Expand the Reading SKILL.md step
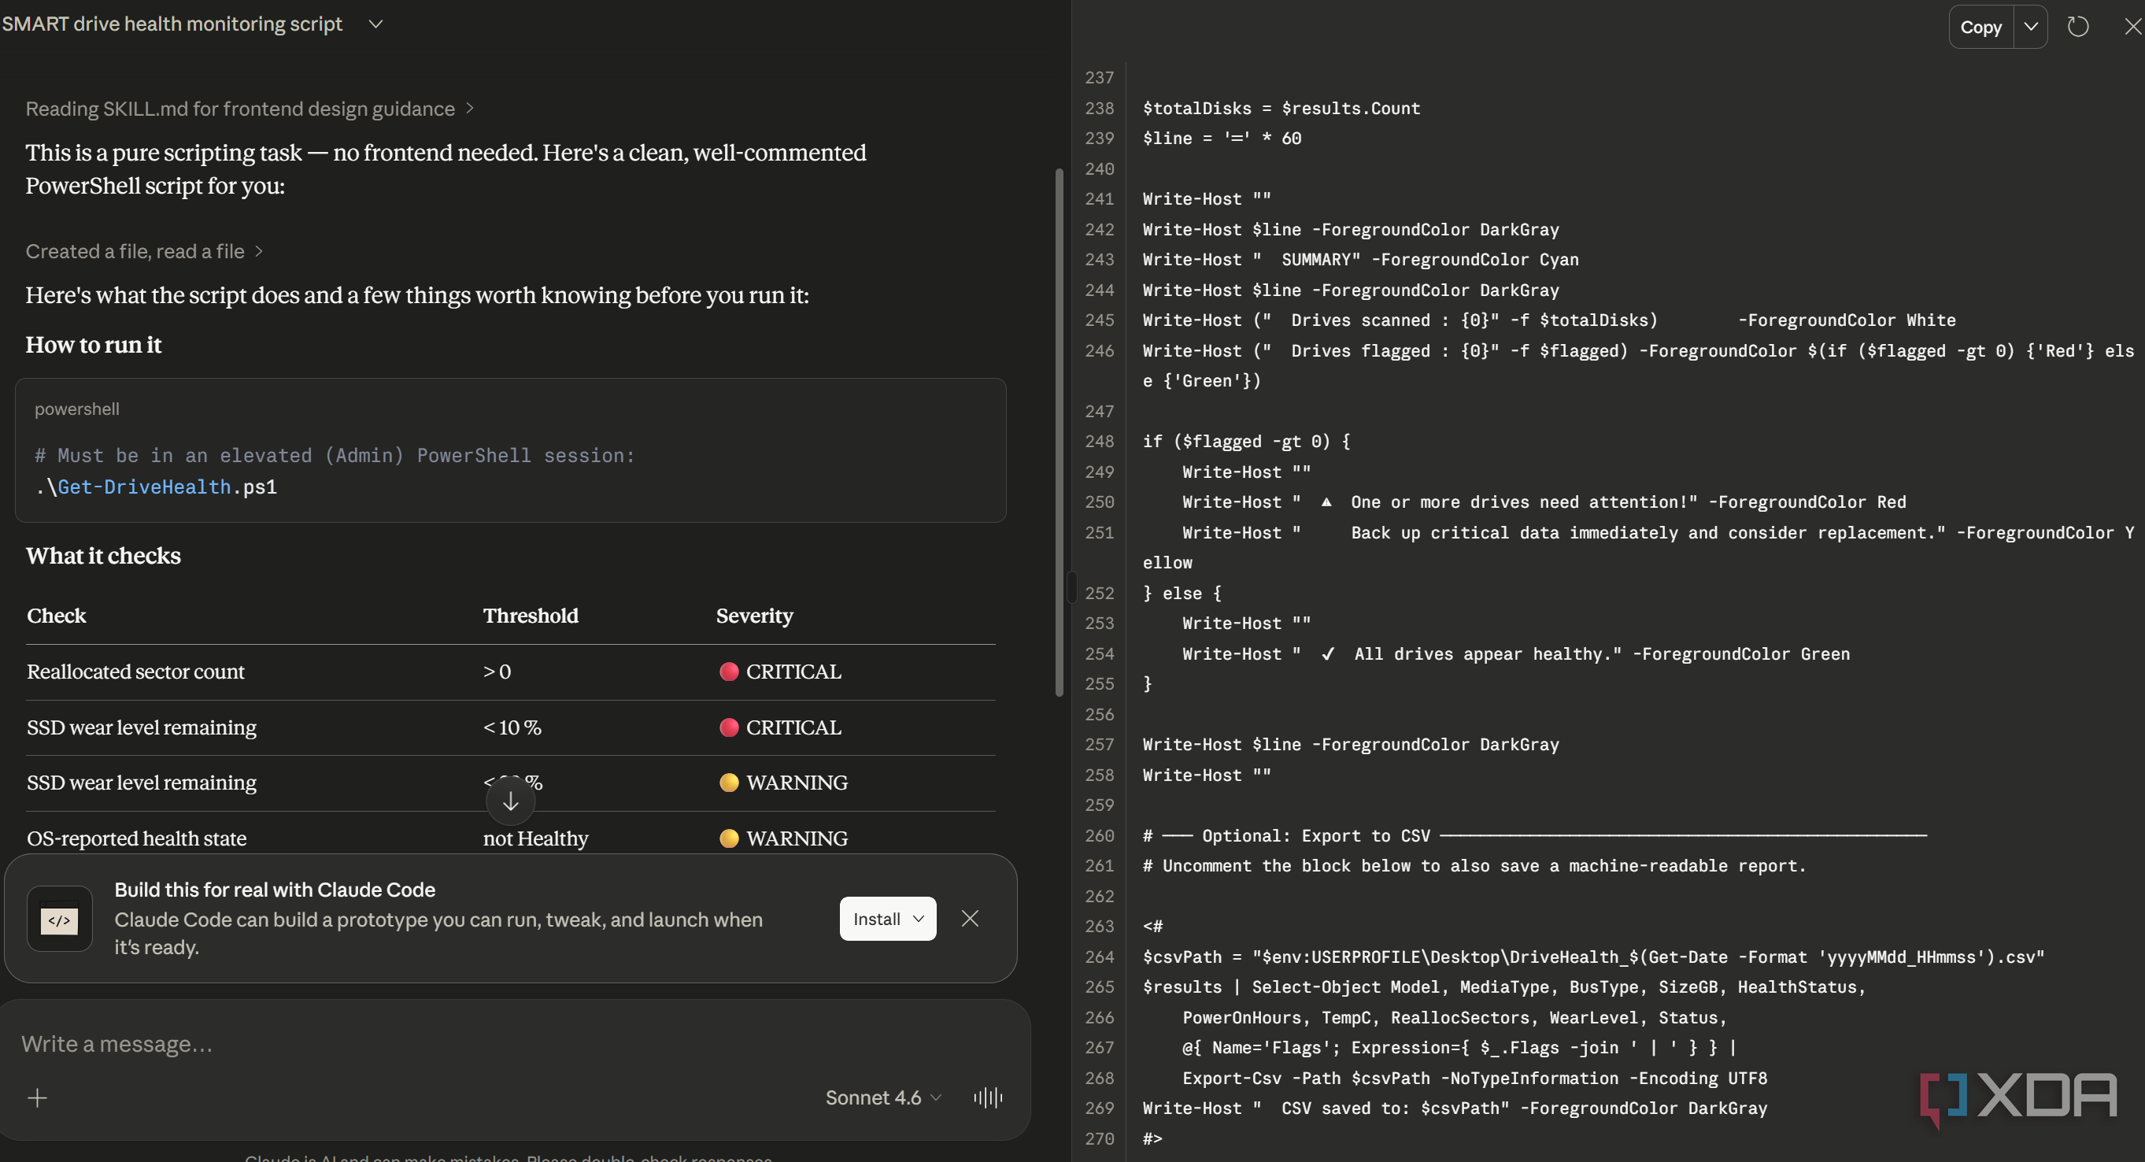 249,109
